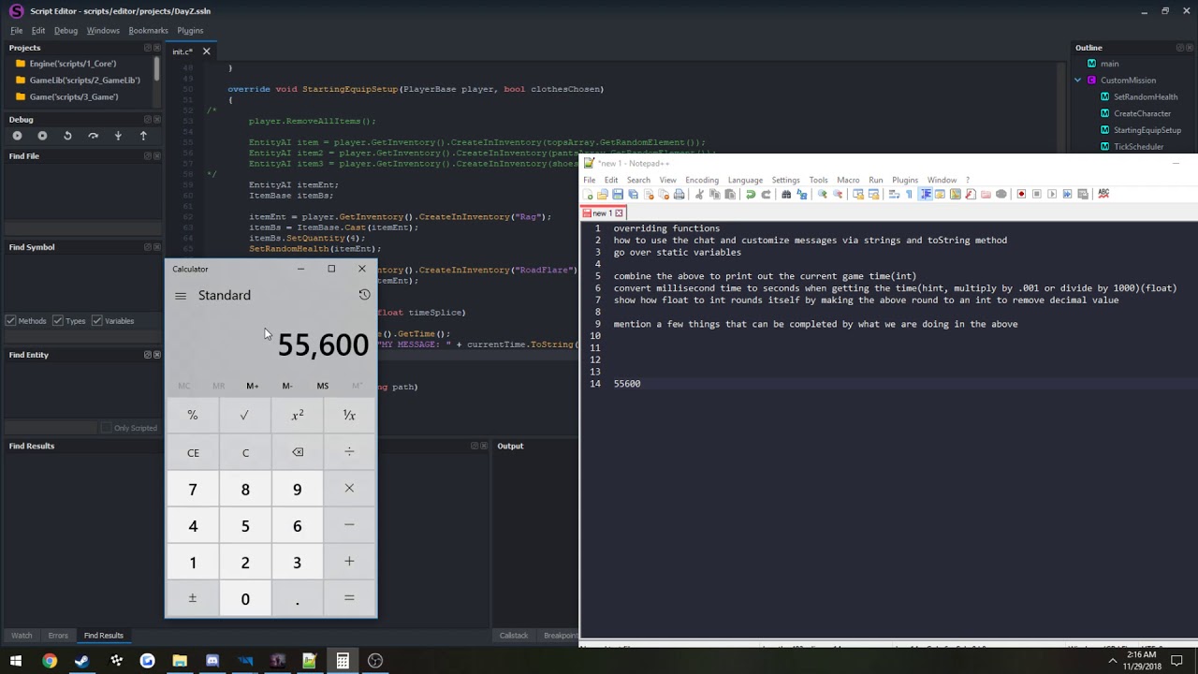Click the Start Recording macro icon in Notepad++
1198x674 pixels.
[1021, 195]
